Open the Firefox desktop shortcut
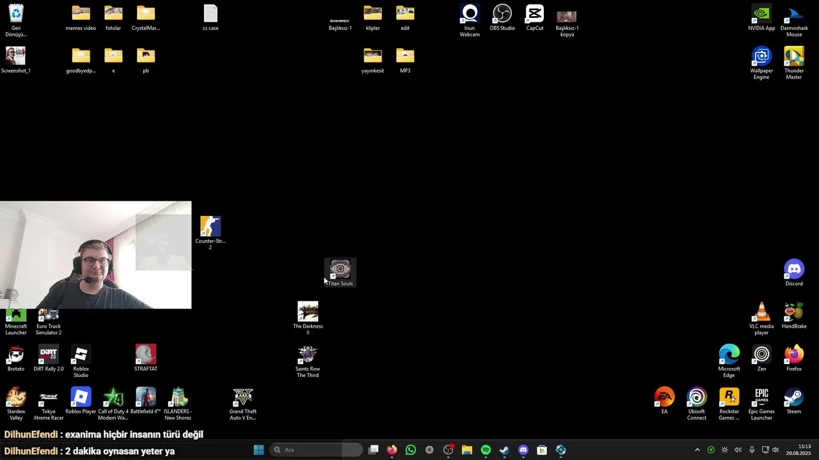 click(794, 358)
